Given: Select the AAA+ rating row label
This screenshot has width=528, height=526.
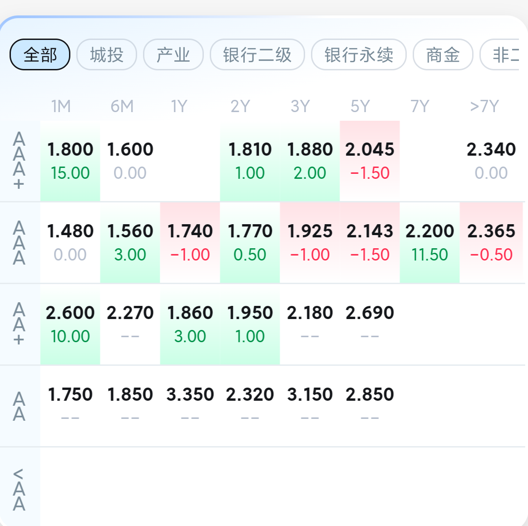Looking at the screenshot, I should 19,161.
